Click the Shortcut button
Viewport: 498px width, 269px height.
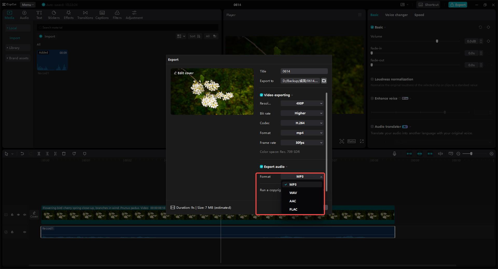428,5
